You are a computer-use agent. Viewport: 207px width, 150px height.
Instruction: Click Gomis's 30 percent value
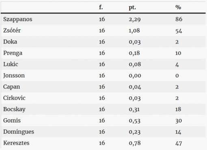179,121
